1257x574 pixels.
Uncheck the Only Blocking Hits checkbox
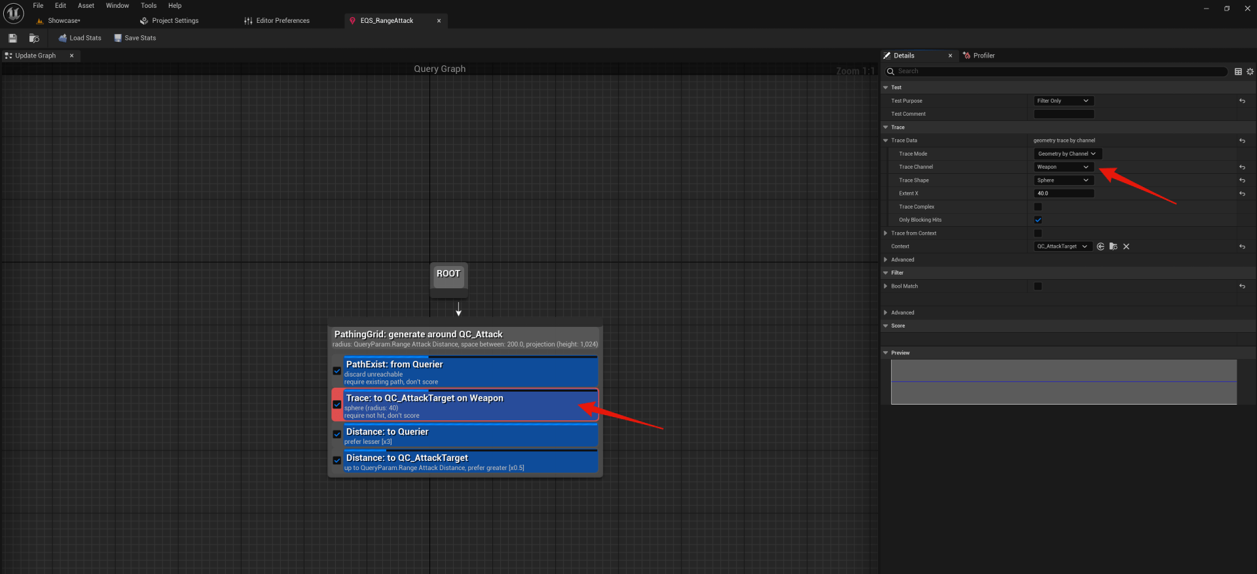(x=1038, y=220)
